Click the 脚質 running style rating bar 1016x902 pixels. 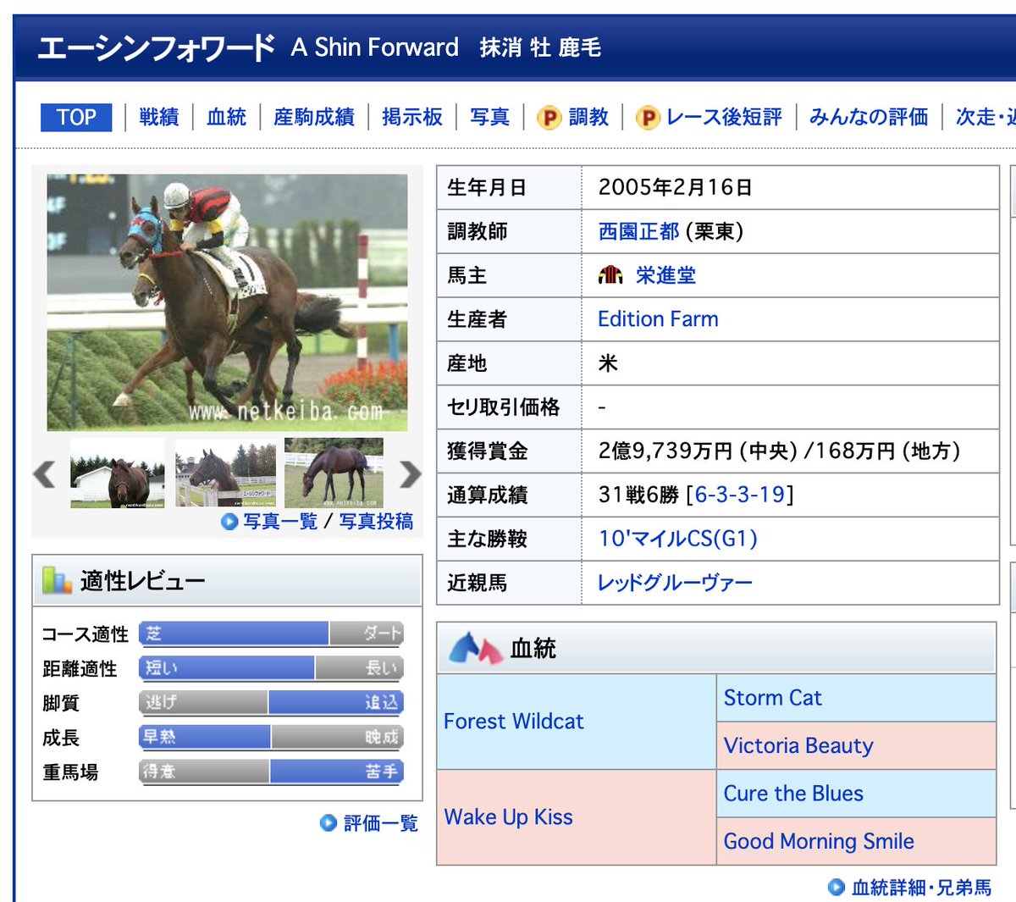271,703
